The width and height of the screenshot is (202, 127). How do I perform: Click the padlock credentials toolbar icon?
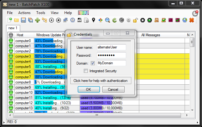tap(136, 20)
